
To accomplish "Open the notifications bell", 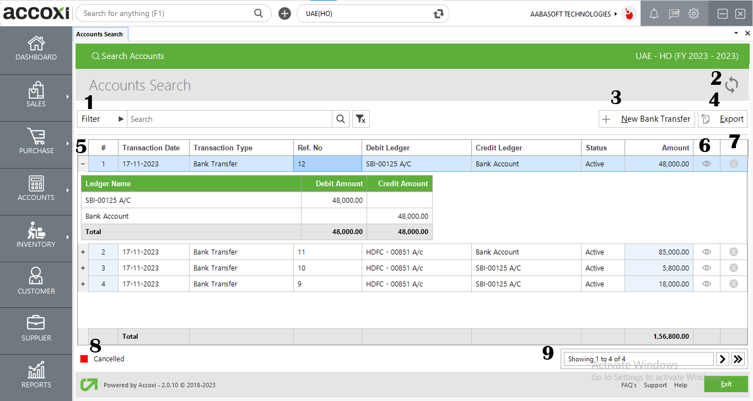I will click(x=654, y=13).
